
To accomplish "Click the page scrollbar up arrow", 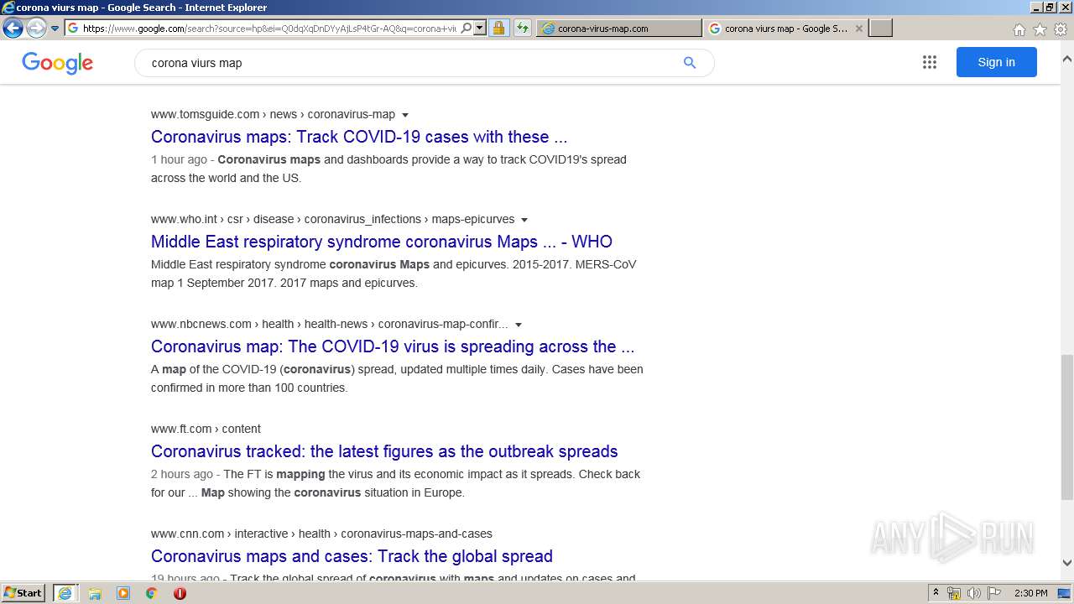I will coord(1066,60).
